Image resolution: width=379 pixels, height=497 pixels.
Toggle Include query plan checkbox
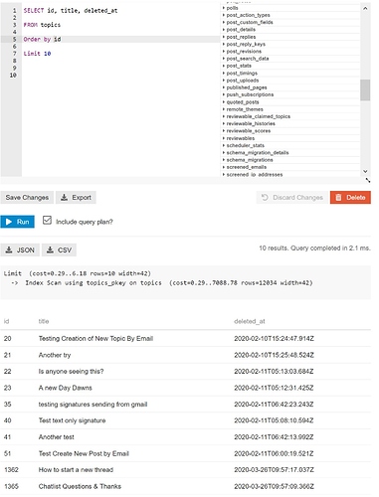tap(47, 221)
